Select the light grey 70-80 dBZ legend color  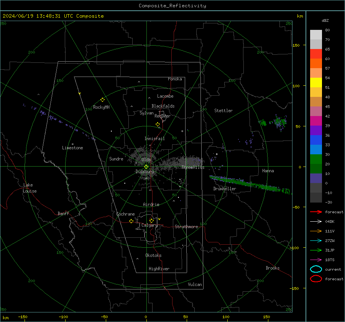pos(316,35)
